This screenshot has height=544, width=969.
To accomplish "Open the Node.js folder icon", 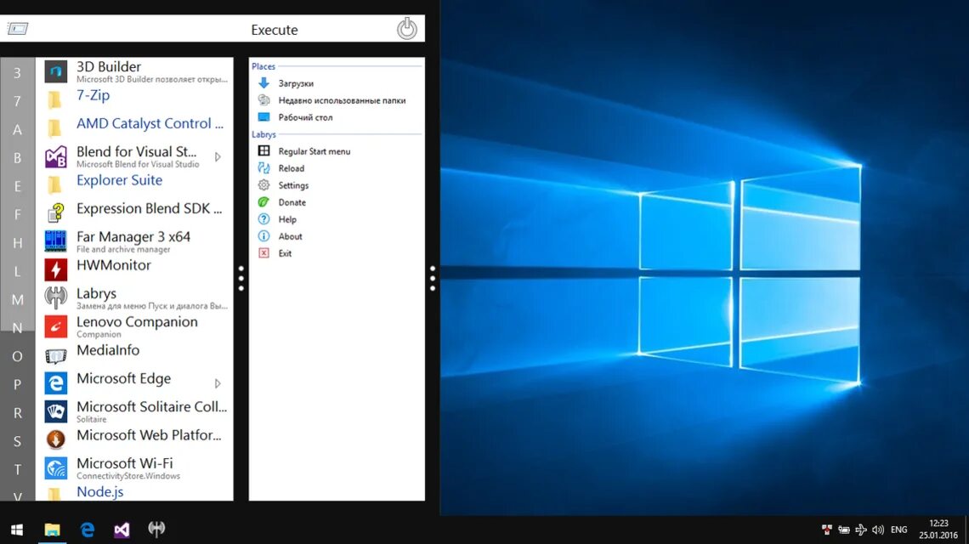I will (x=55, y=494).
